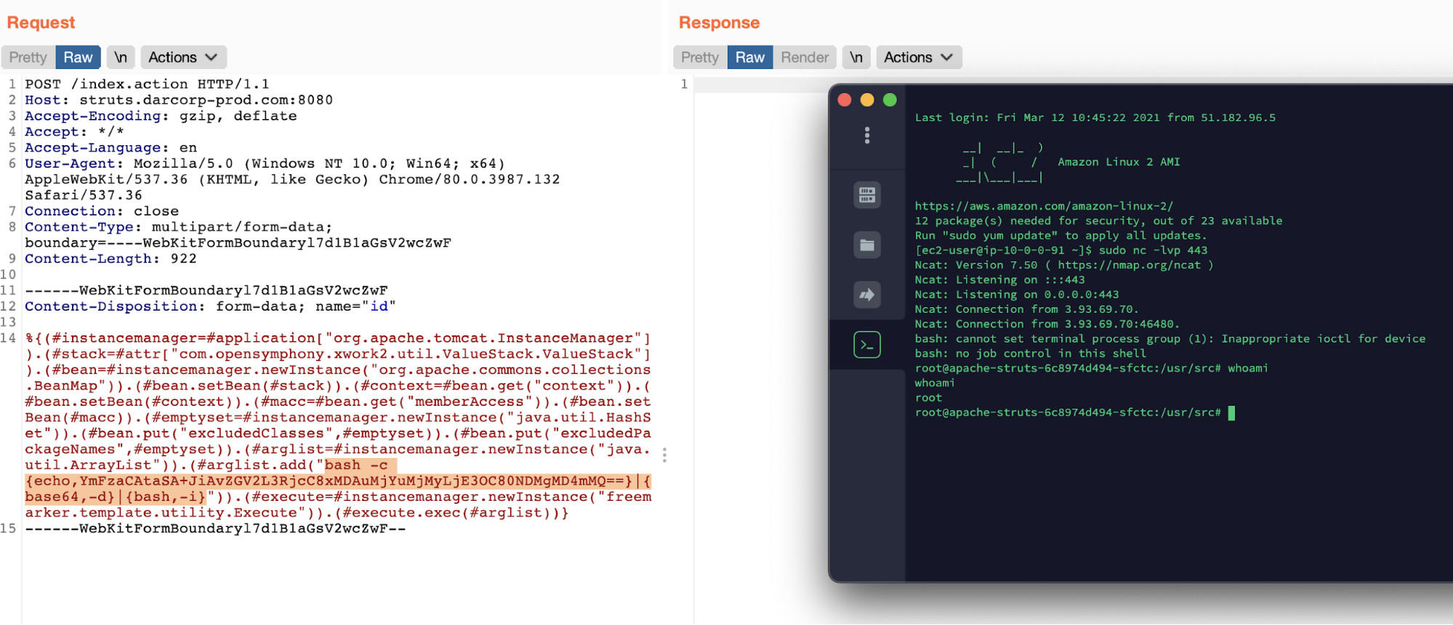
Task: Open Render tab in Response panel
Action: coord(805,57)
